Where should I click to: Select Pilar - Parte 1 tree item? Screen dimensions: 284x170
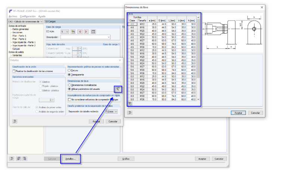coord(19,36)
